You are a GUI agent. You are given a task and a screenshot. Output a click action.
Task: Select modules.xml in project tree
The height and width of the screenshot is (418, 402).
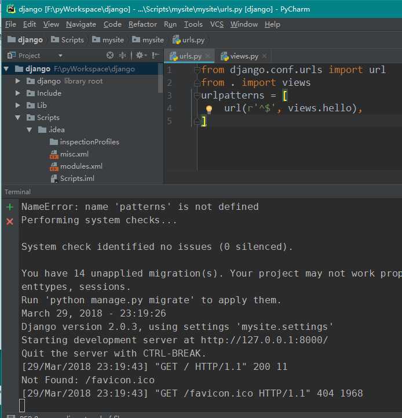[76, 166]
